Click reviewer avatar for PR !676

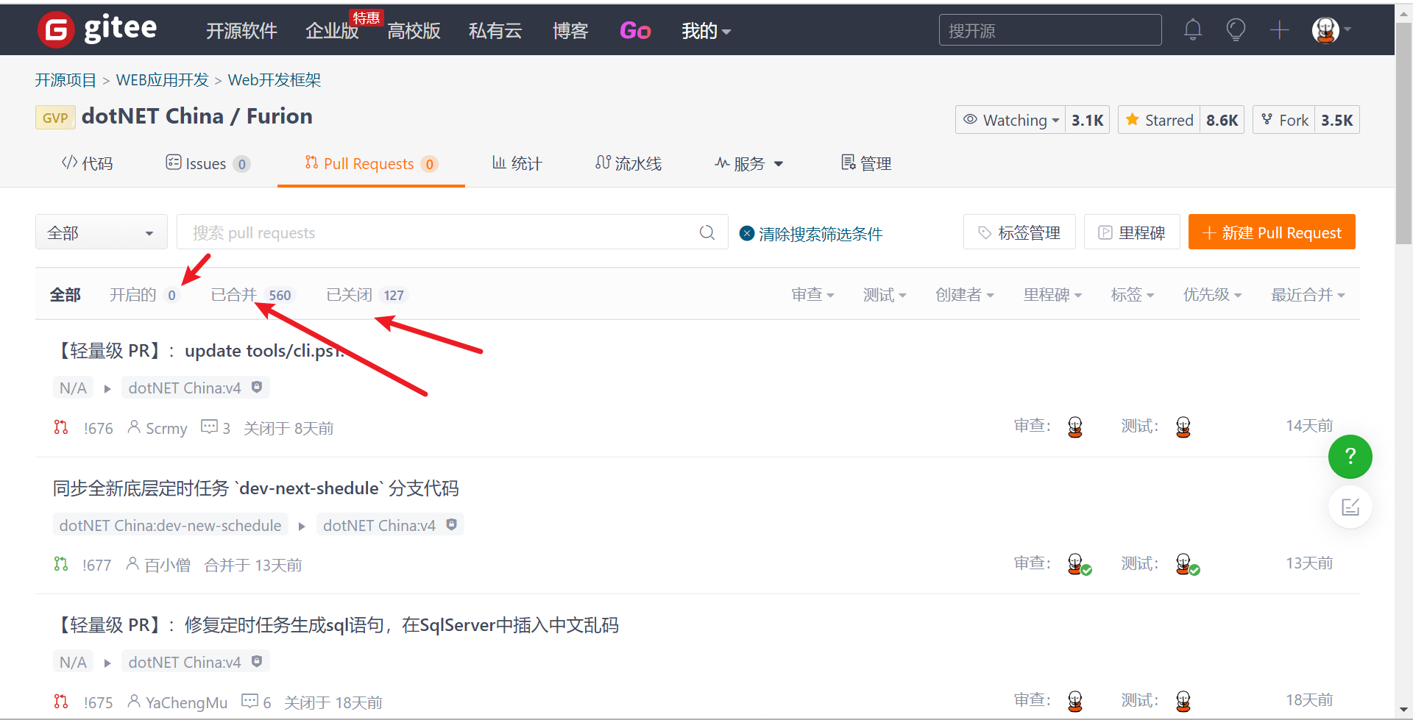[x=1075, y=427]
